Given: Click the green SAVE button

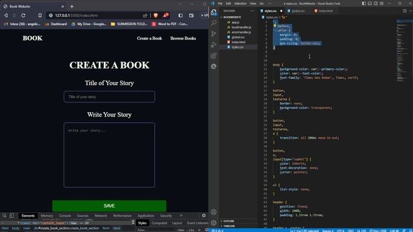Looking at the screenshot, I should [x=109, y=206].
